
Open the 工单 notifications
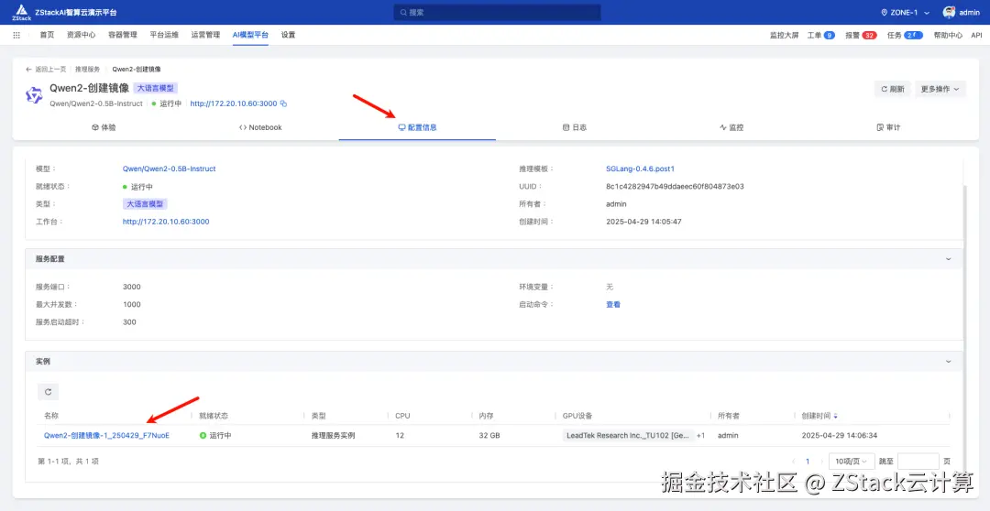820,36
